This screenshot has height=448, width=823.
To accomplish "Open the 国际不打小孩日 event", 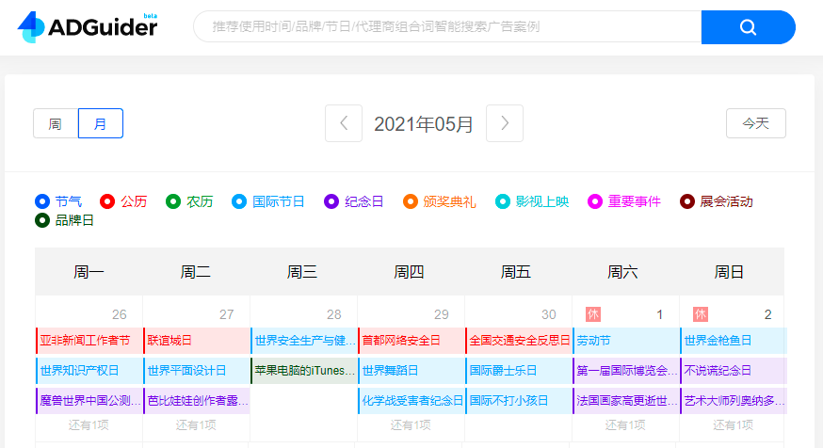I will [x=519, y=401].
